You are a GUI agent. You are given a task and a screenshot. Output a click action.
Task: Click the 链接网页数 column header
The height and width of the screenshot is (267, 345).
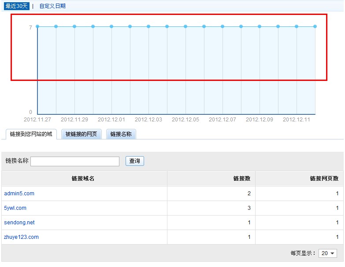[x=324, y=179]
